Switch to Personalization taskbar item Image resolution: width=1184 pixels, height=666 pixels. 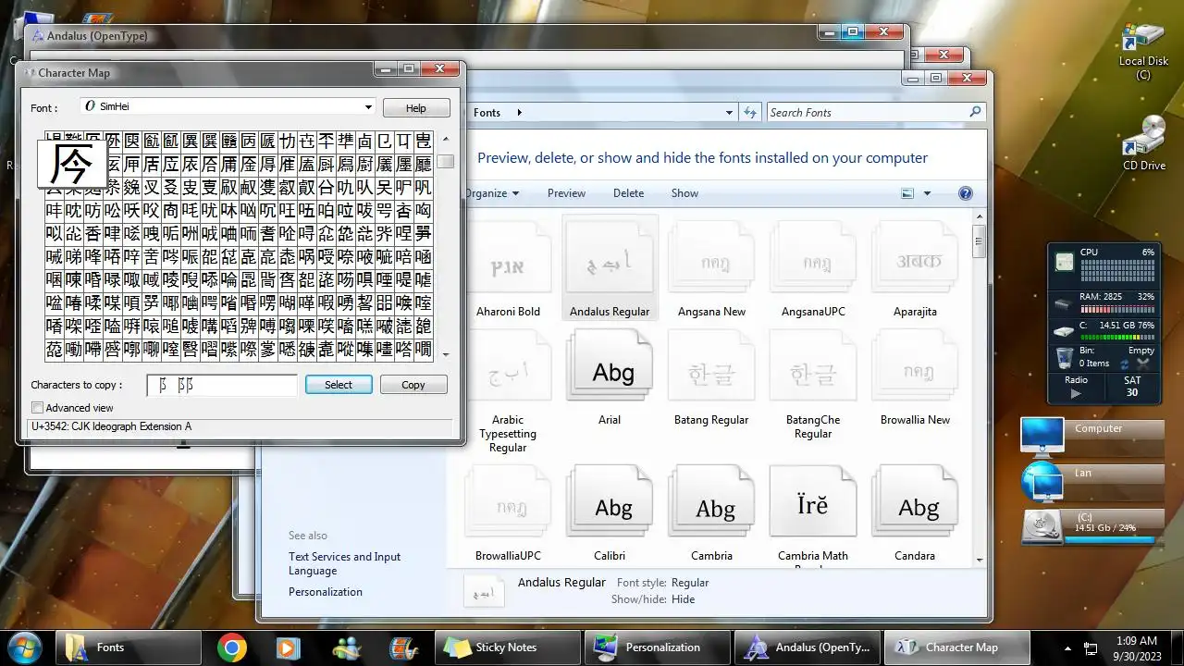point(658,647)
